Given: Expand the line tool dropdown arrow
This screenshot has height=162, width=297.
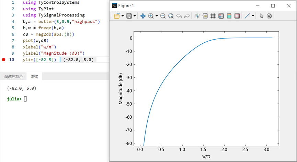Looking at the screenshot, I should click(253, 16).
